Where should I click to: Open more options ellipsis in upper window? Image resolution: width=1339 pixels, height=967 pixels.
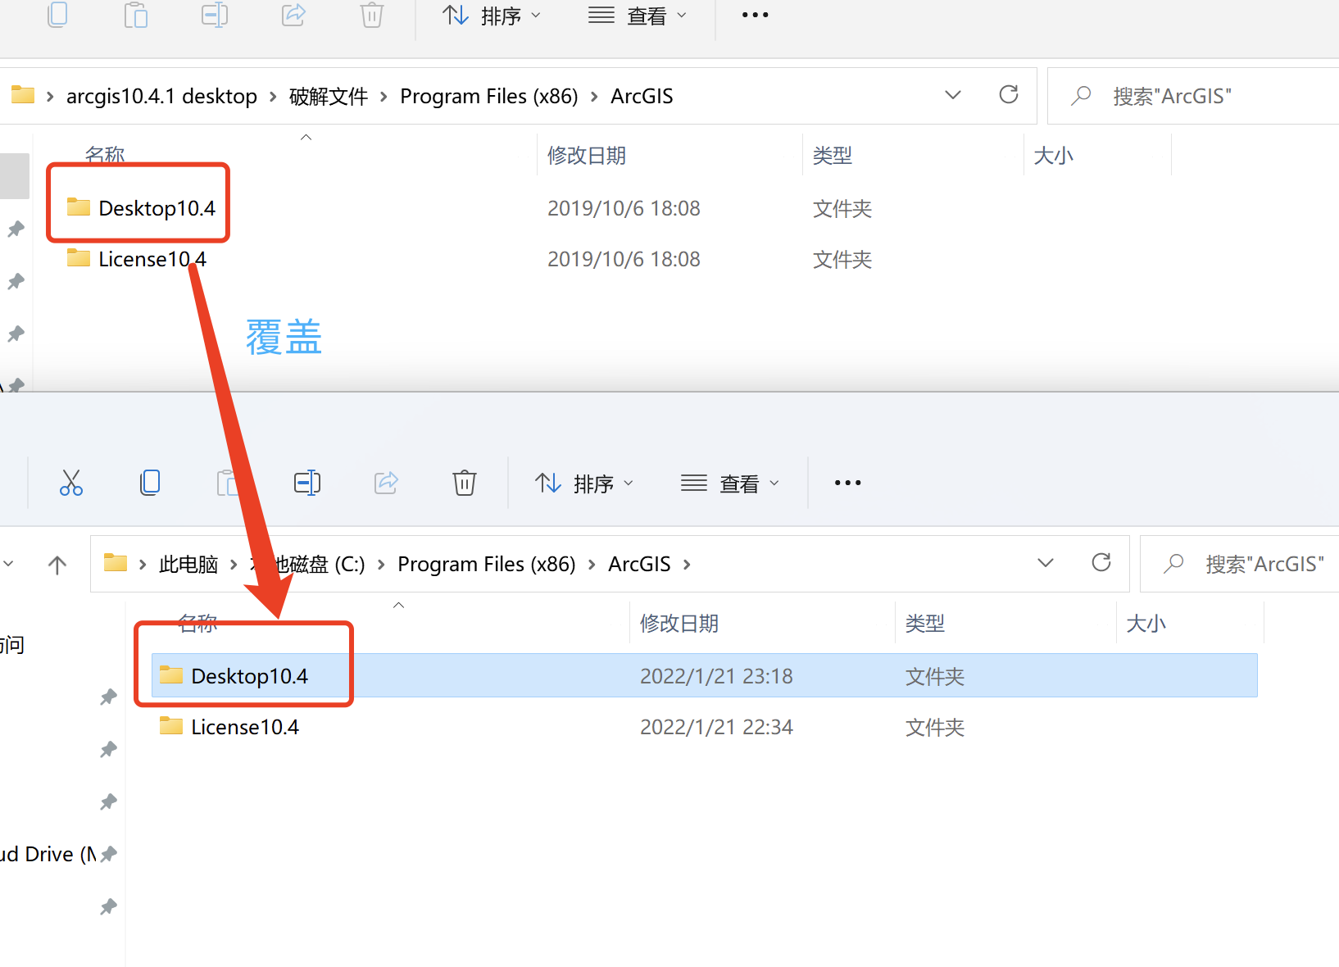tap(755, 15)
